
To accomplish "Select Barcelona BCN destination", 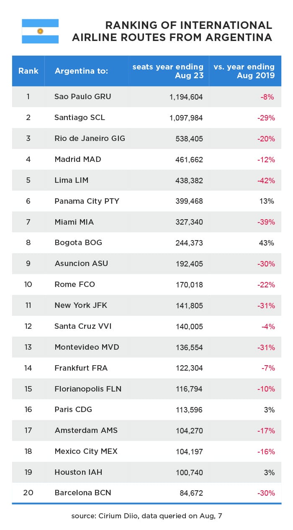I will point(83,493).
